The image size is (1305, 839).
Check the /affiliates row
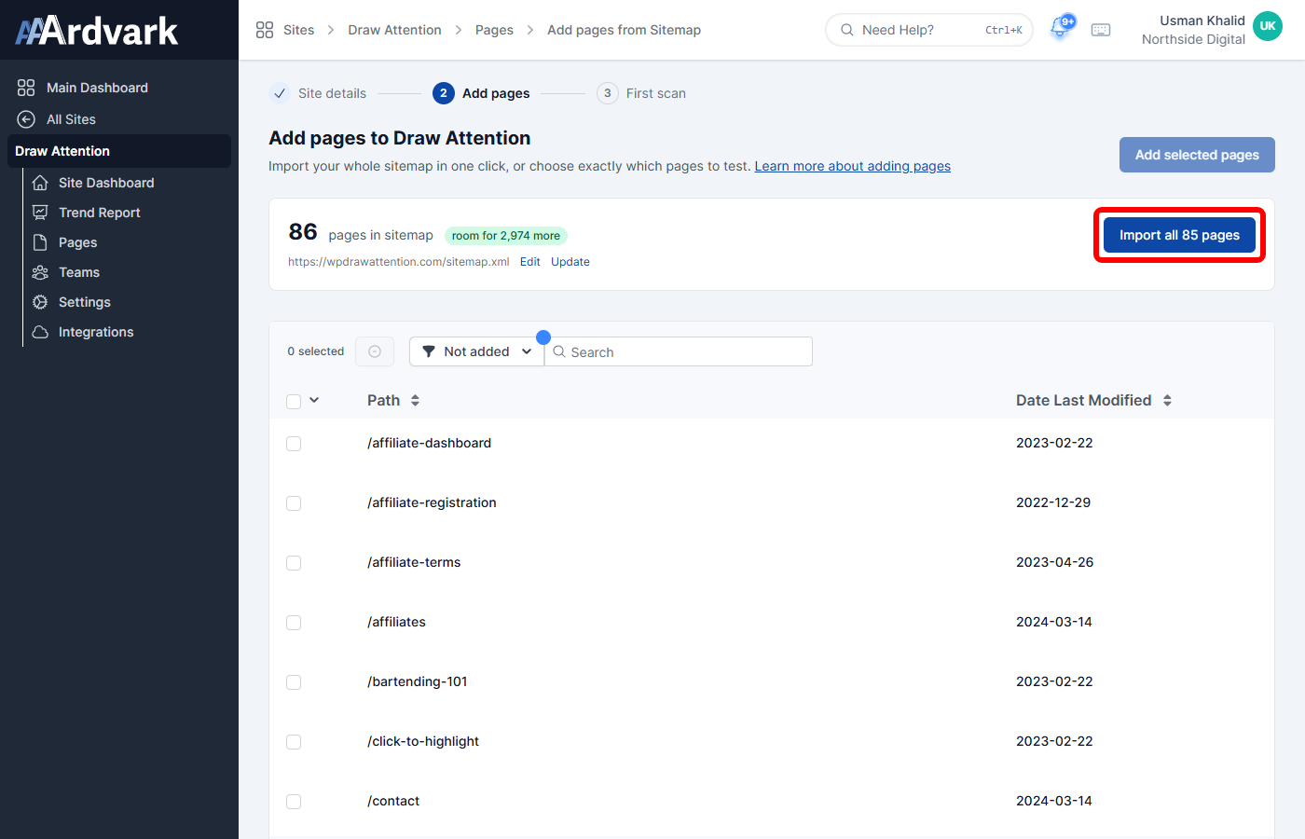pyautogui.click(x=294, y=623)
